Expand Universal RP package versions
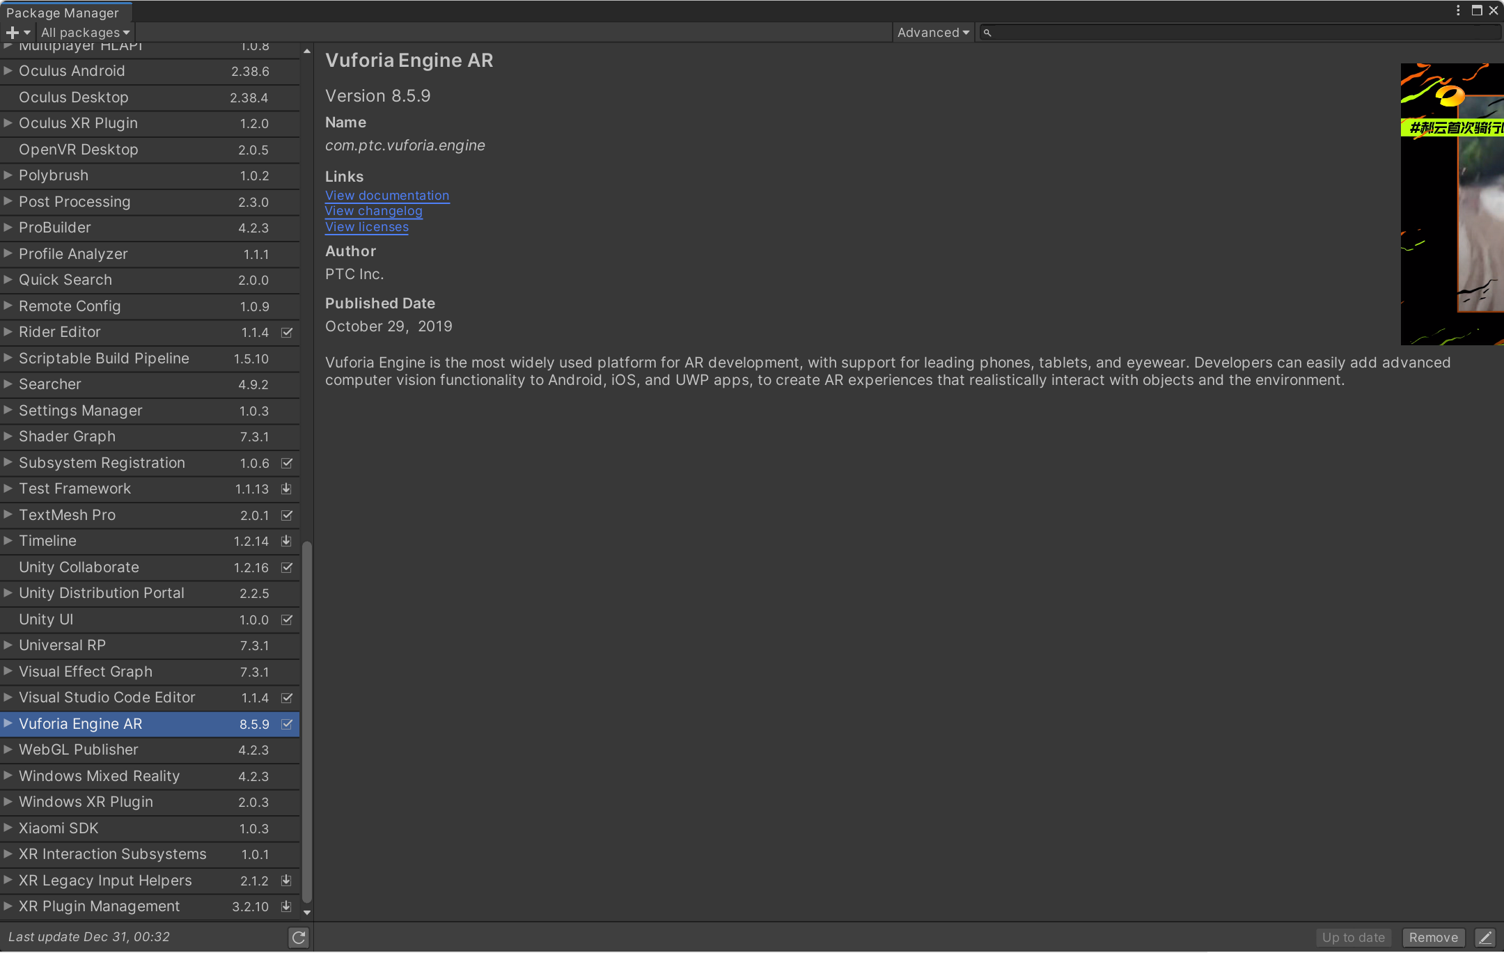The height and width of the screenshot is (953, 1504). coord(8,645)
